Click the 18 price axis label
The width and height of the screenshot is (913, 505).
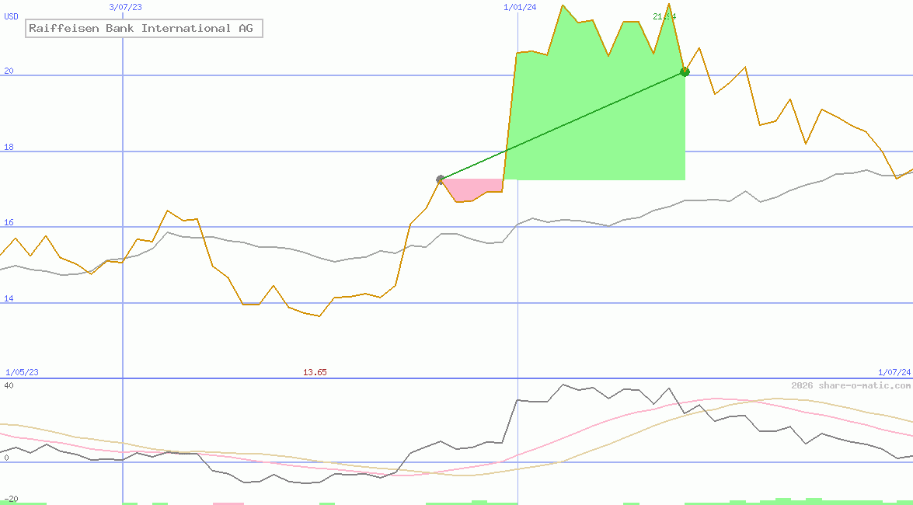tap(9, 148)
